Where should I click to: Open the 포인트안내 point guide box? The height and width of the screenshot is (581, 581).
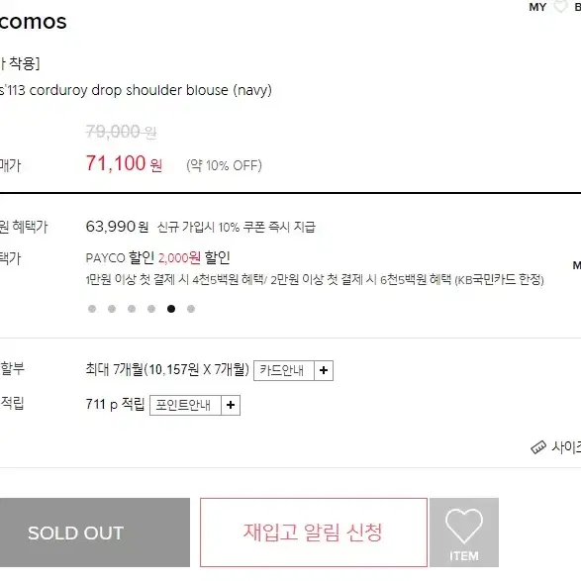(186, 405)
